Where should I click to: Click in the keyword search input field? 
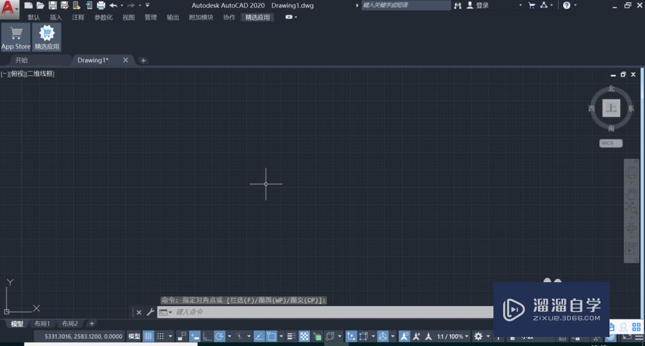[x=406, y=5]
